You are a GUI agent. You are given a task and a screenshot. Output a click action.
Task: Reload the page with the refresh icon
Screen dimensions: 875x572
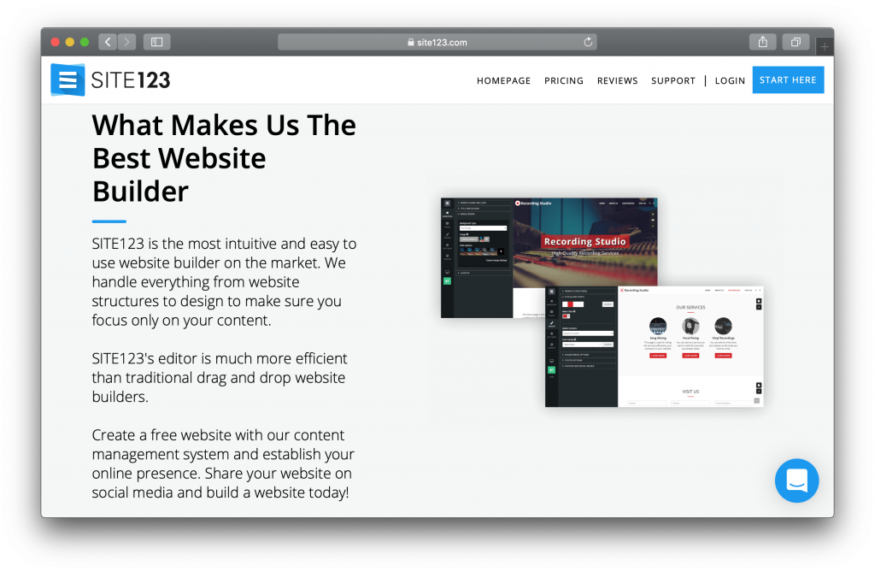[588, 42]
